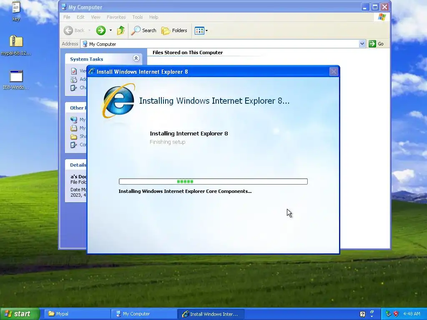Click the Go button next to address
The image size is (427, 320).
pos(376,44)
